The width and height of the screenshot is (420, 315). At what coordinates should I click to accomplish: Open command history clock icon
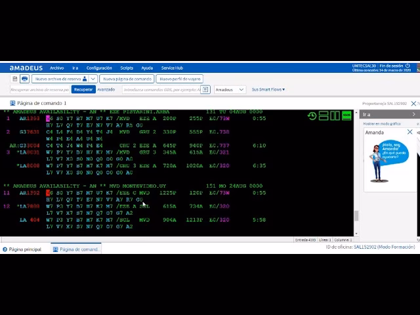312,116
